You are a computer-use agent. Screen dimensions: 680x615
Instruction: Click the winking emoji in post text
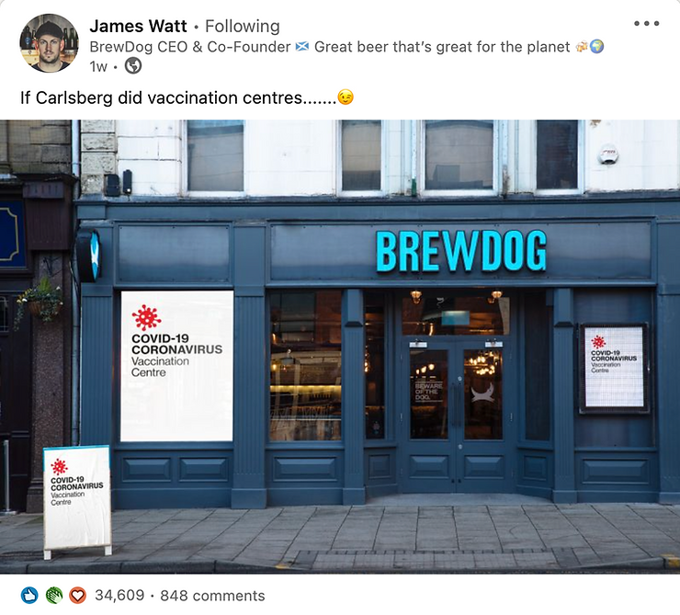click(x=346, y=97)
